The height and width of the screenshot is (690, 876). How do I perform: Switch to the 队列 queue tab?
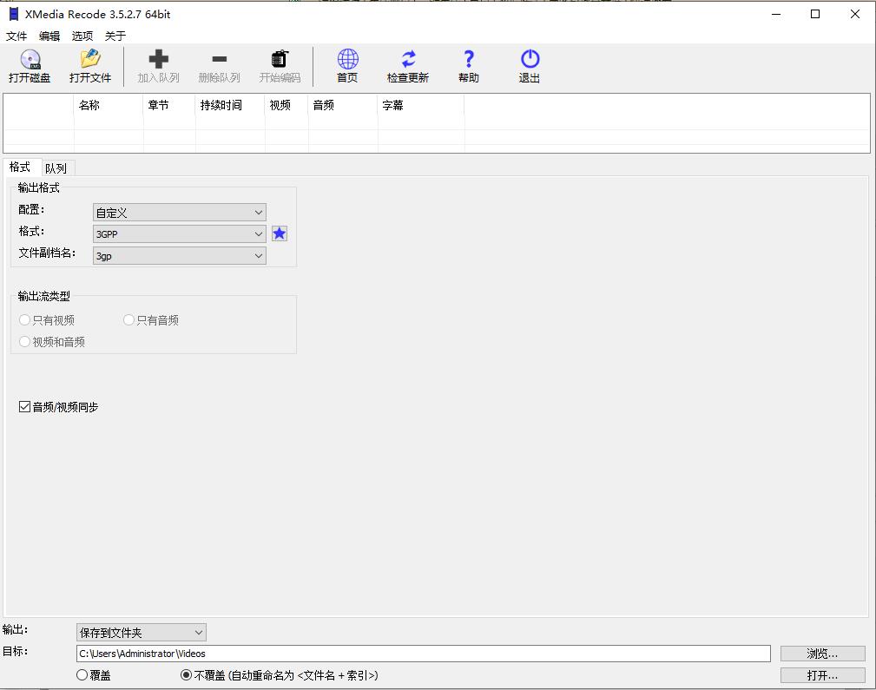coord(56,168)
